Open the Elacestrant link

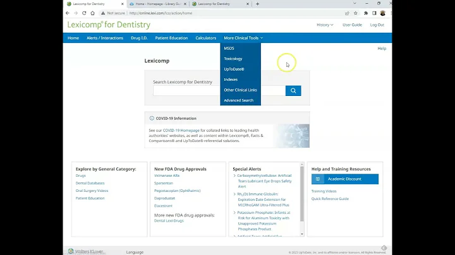(x=163, y=206)
